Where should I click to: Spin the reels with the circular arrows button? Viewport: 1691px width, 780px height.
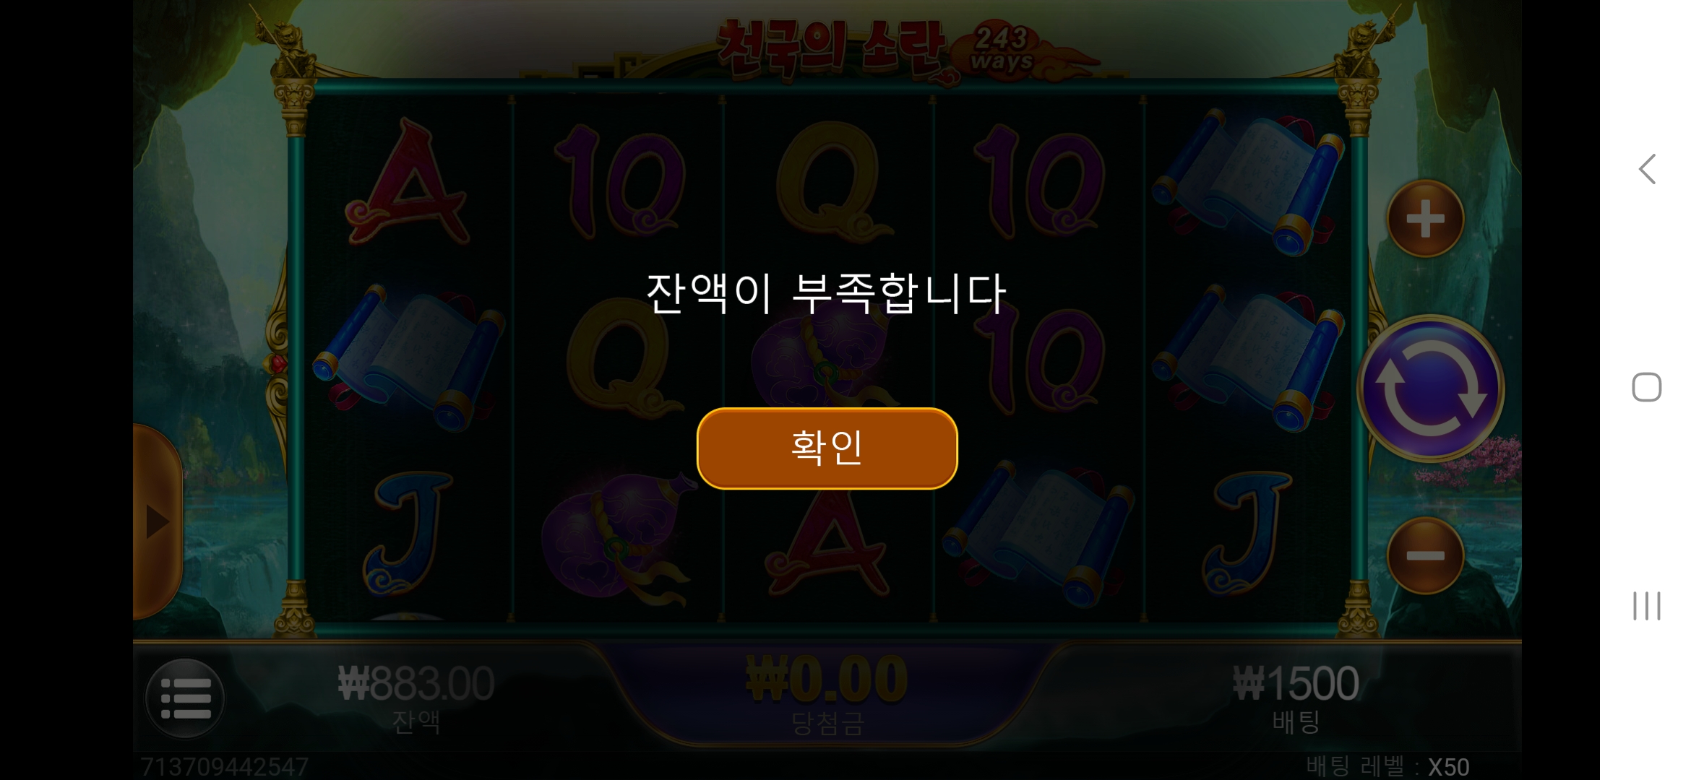(1430, 389)
